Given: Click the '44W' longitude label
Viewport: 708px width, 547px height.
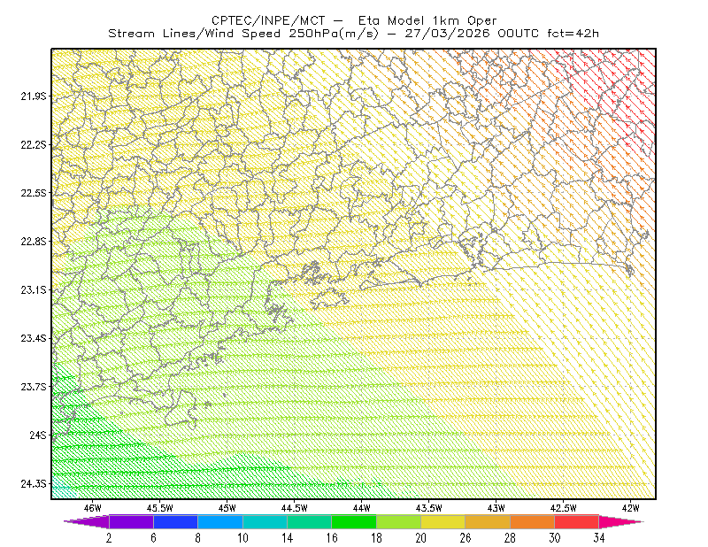Looking at the screenshot, I should point(362,508).
